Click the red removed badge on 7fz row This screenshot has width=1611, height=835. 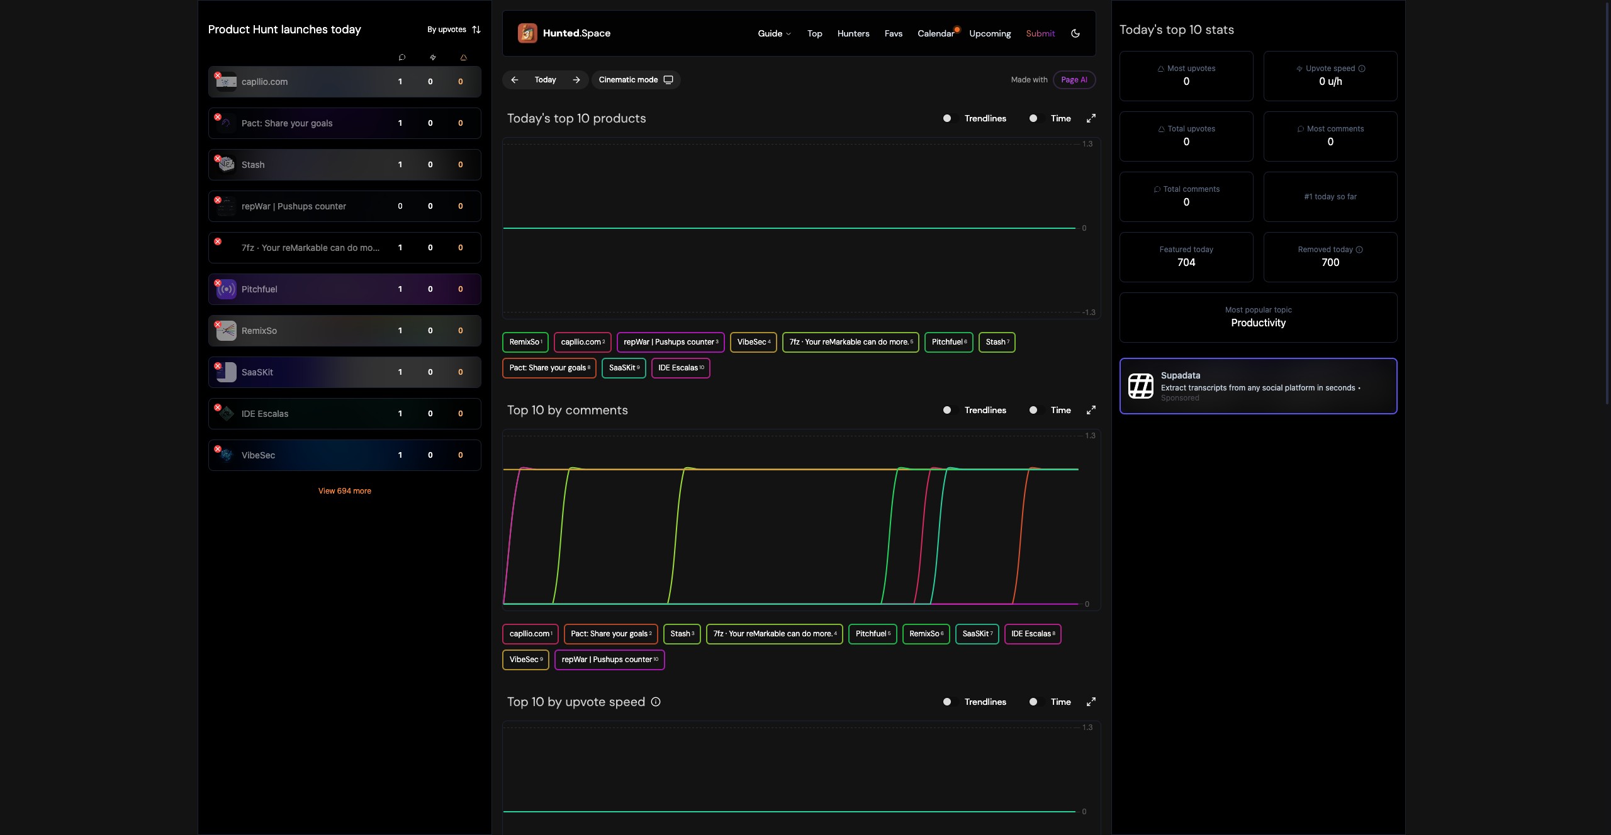tap(218, 241)
